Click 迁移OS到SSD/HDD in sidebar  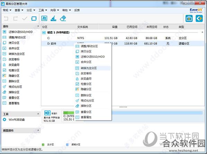(x=18, y=32)
